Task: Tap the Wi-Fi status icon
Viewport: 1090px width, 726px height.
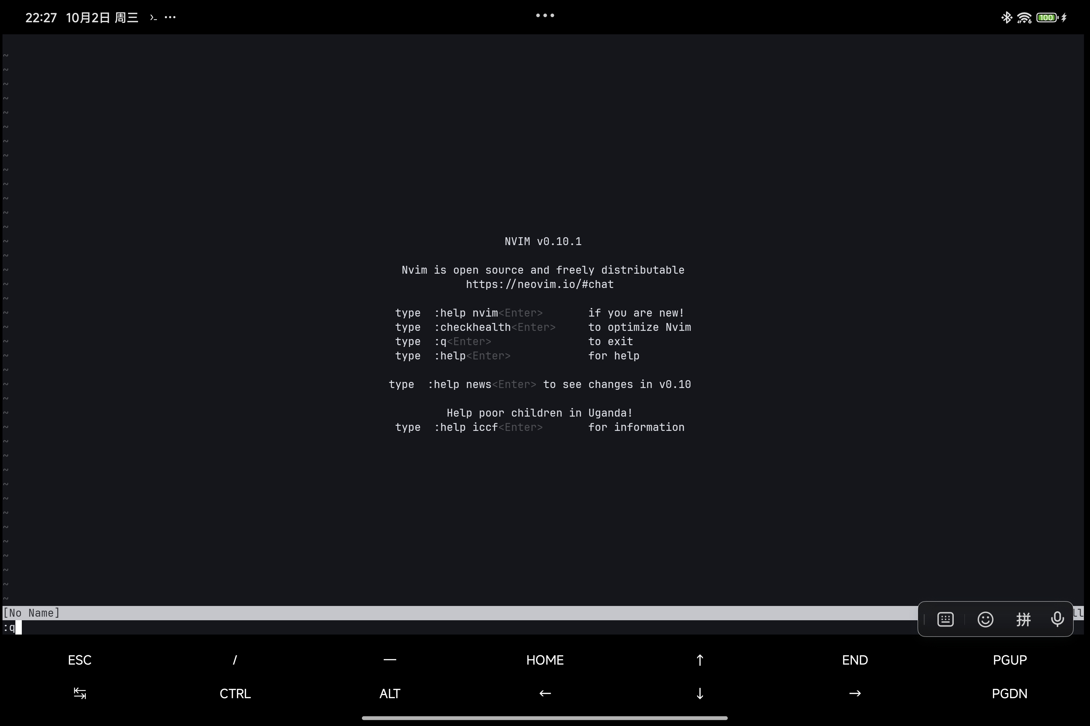Action: click(1024, 18)
